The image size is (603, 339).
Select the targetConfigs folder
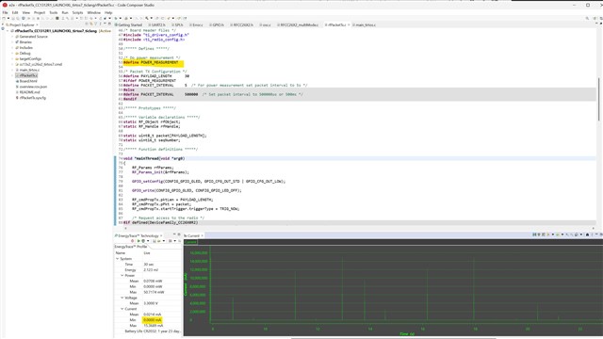30,58
